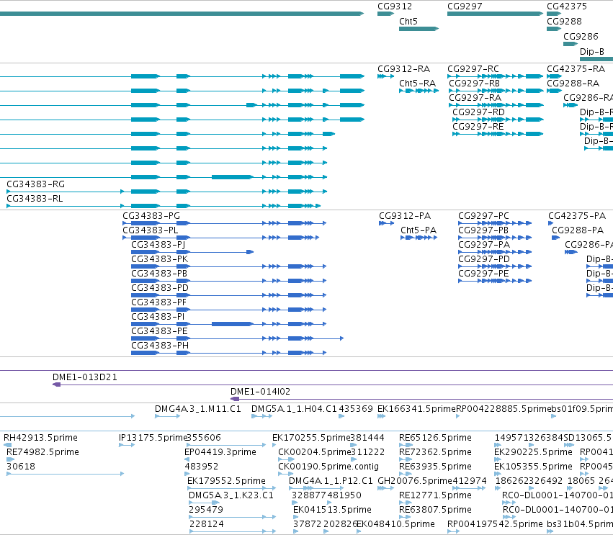Select CK00190.5prime.contig feature
The width and height of the screenshot is (613, 535).
point(286,474)
